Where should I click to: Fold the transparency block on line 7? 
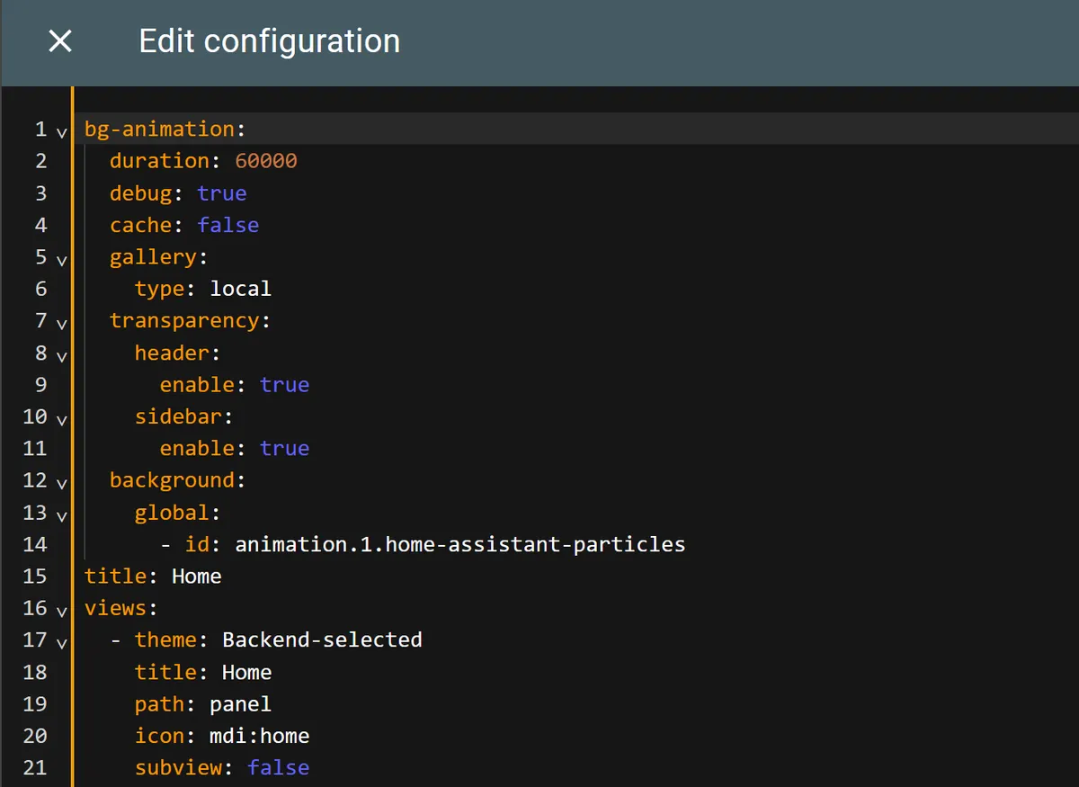point(61,323)
